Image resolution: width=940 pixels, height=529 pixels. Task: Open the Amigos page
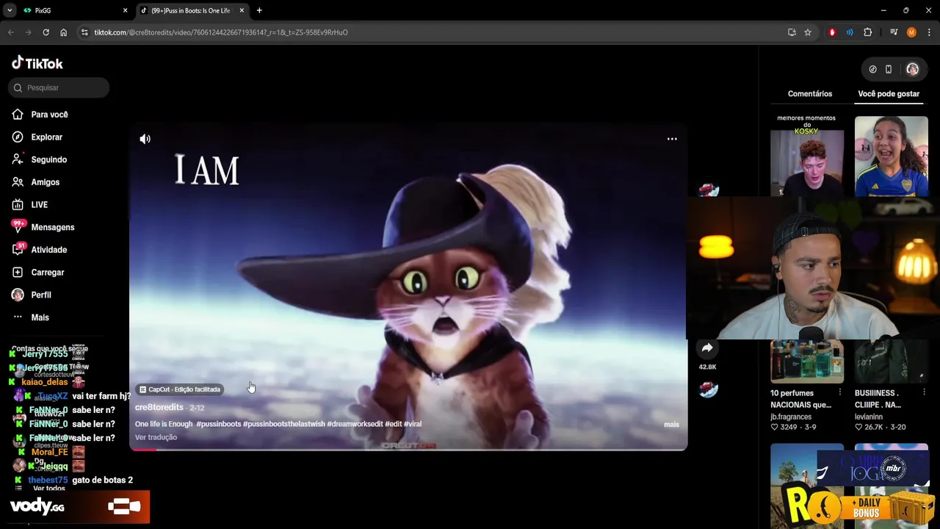[x=45, y=182]
